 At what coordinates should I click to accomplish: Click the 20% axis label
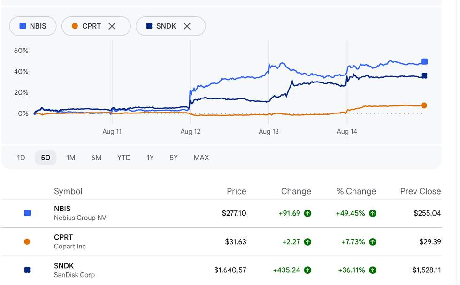[x=21, y=92]
